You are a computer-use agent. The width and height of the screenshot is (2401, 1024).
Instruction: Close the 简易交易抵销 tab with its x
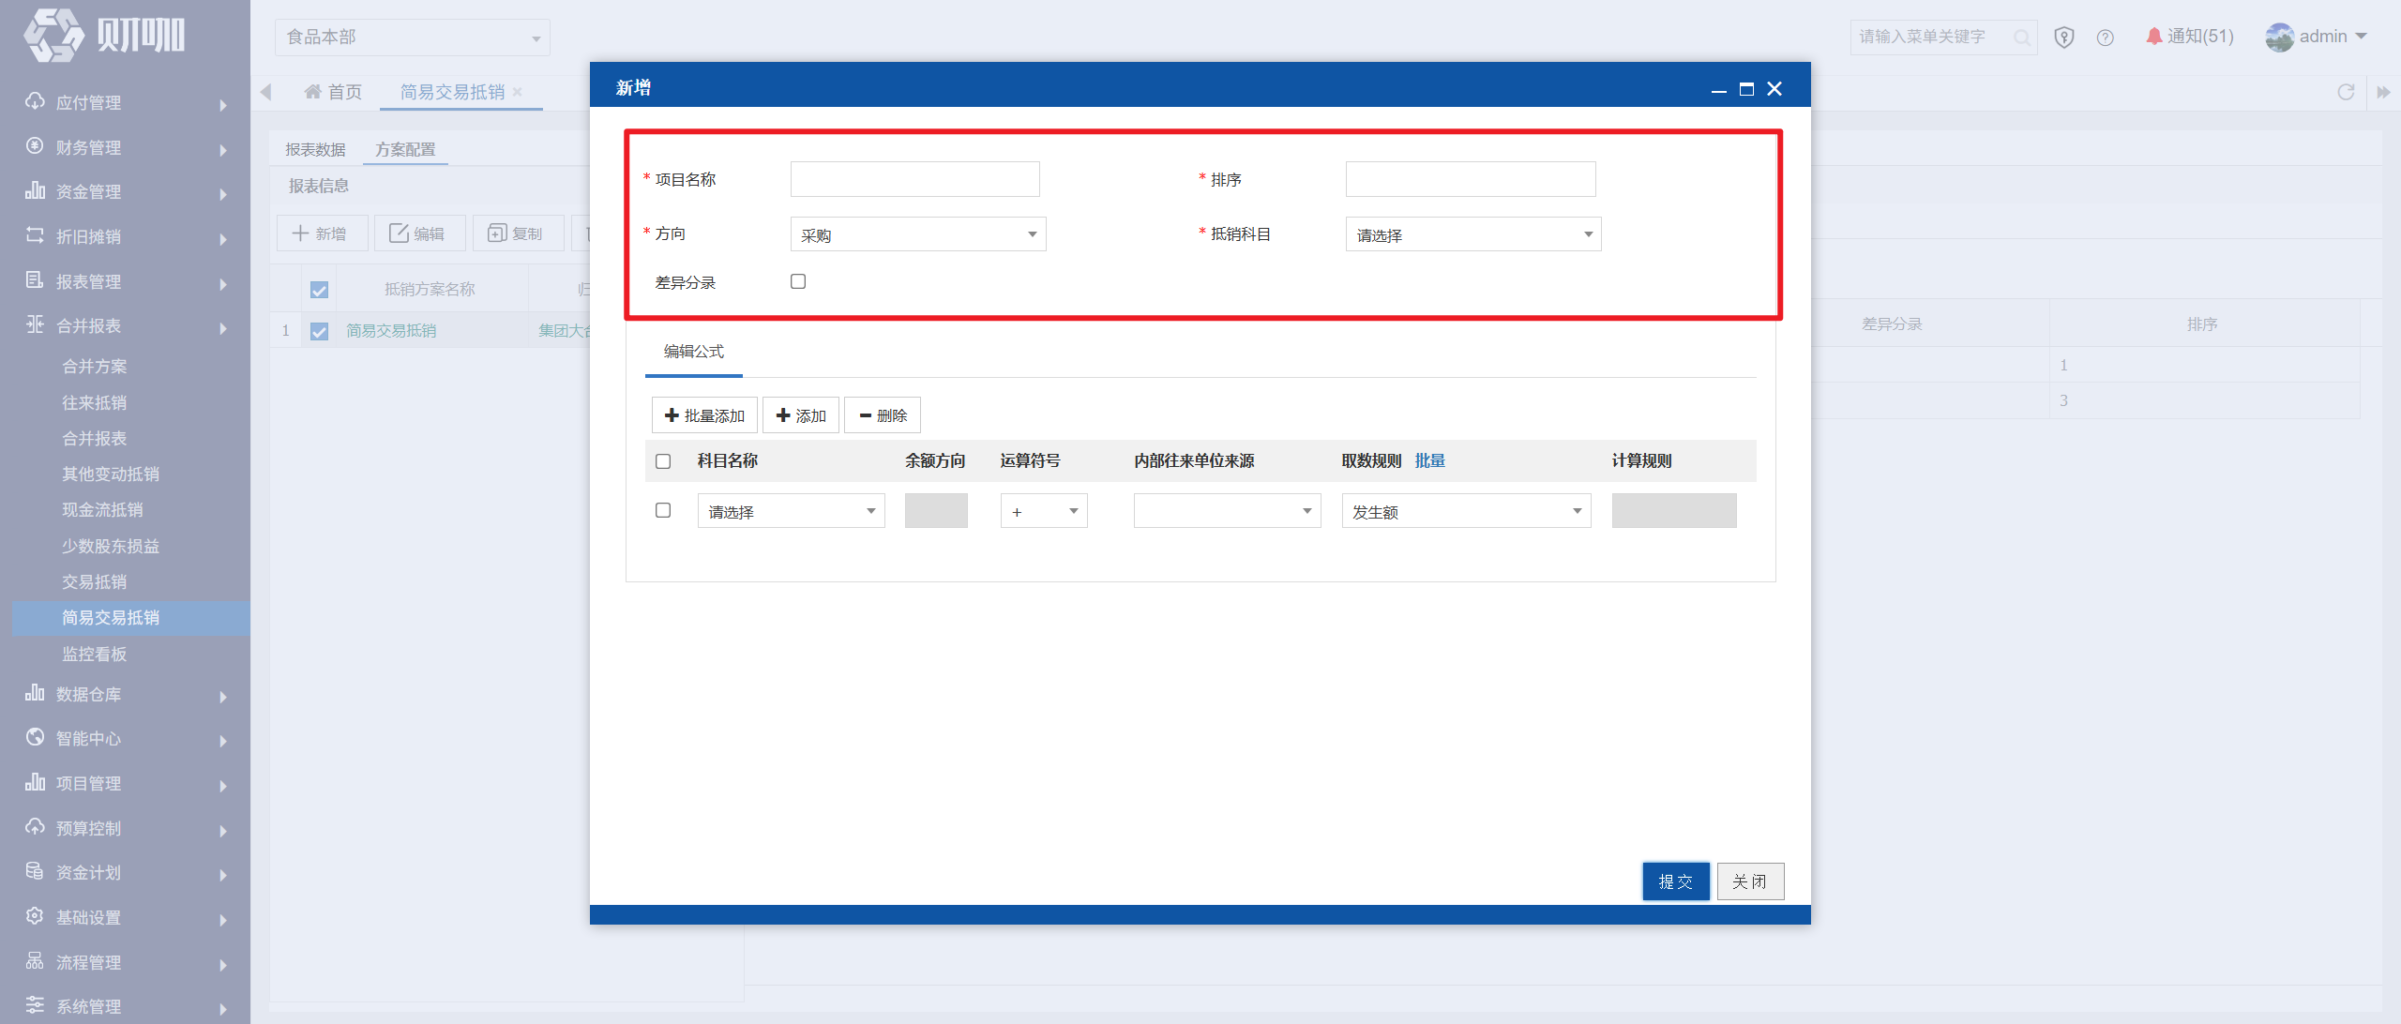pyautogui.click(x=518, y=92)
